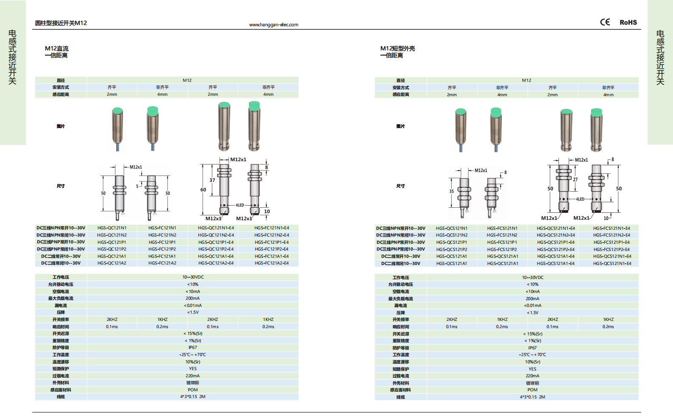Select model cell HGS-QC121P1-E4
Viewport: 673px width, 418px height.
[216, 242]
